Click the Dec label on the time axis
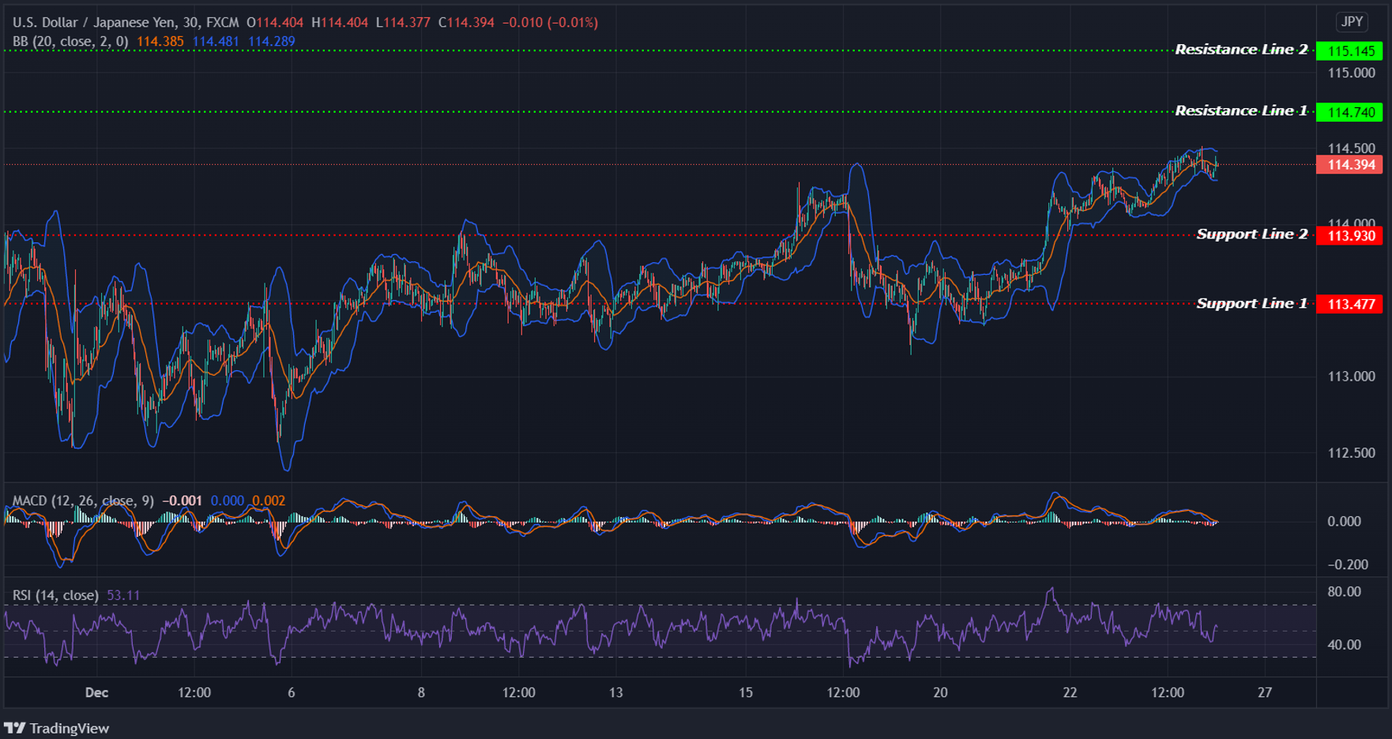The height and width of the screenshot is (739, 1392). 96,692
